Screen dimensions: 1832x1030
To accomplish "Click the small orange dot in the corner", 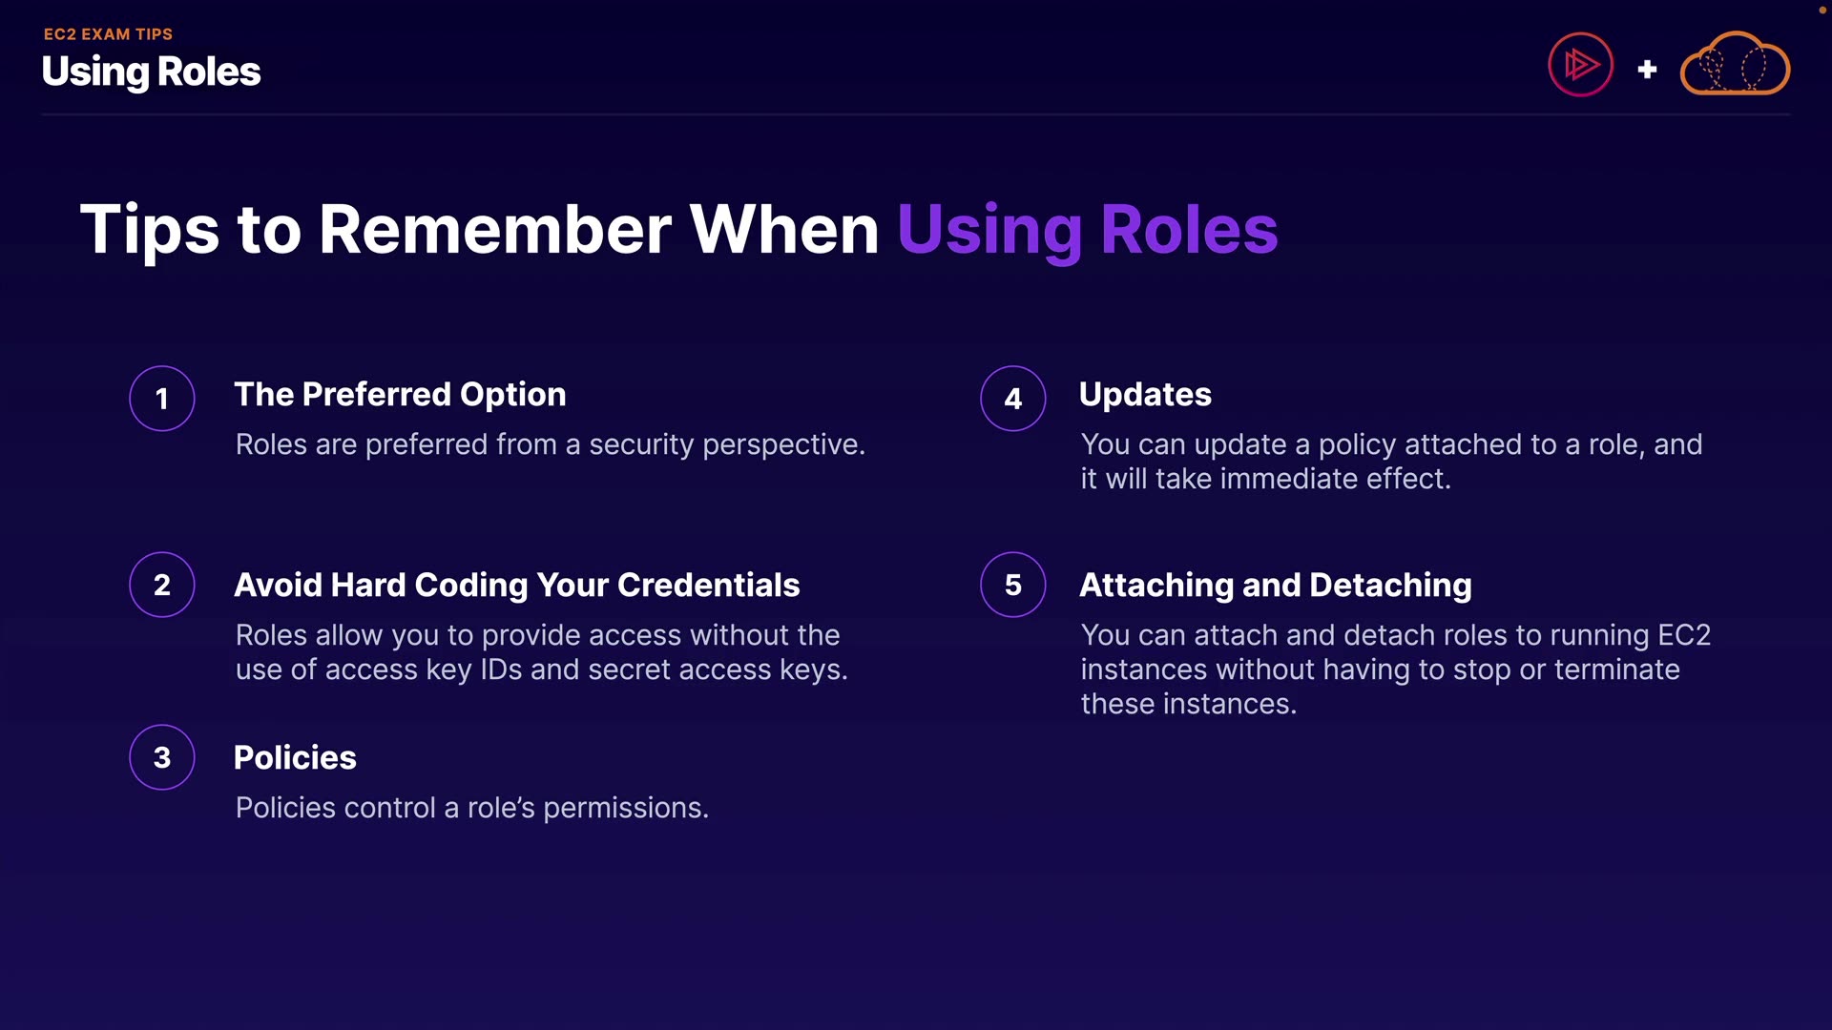I will 1822,10.
